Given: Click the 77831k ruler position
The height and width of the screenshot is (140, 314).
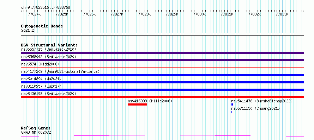Looking at the screenshot, I should (227, 14).
